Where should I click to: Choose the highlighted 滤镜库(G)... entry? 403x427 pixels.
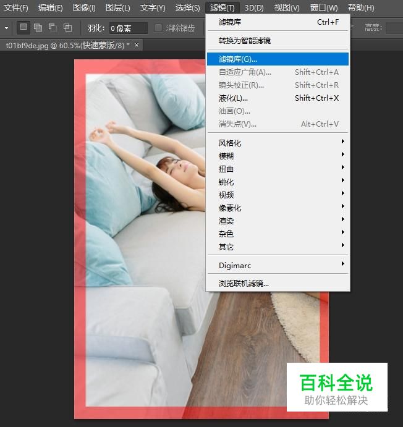pos(278,59)
